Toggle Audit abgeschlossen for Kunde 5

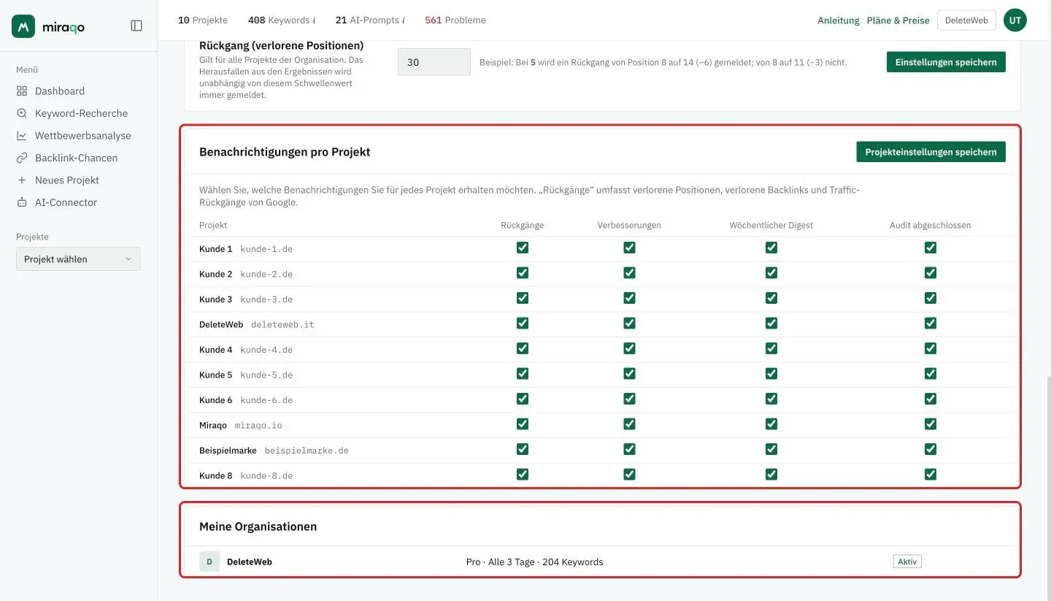931,374
